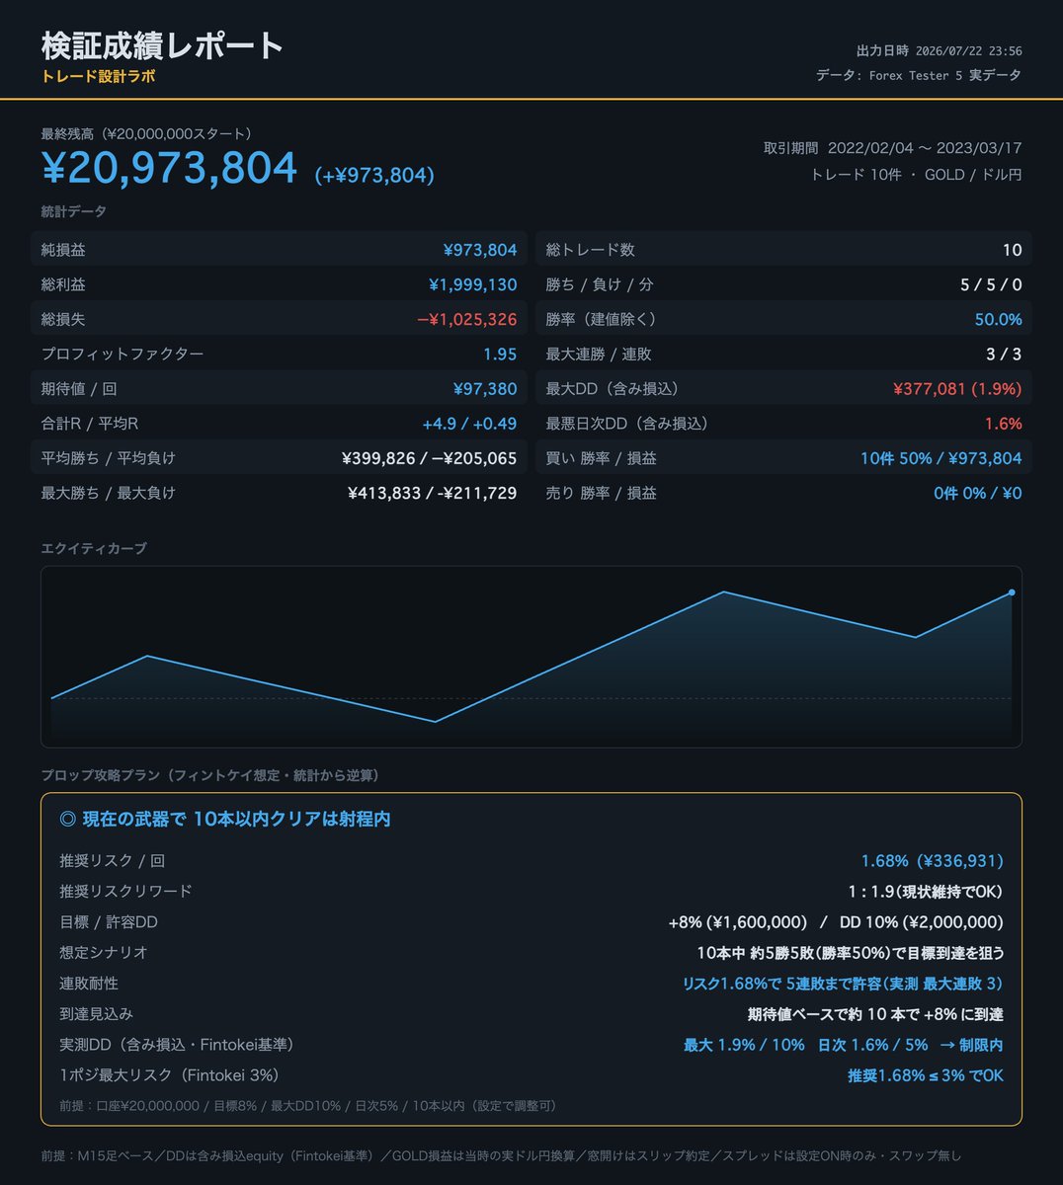Click the 推奨リスクリワード value 1 : 1.9
The image size is (1063, 1185).
pos(868,892)
